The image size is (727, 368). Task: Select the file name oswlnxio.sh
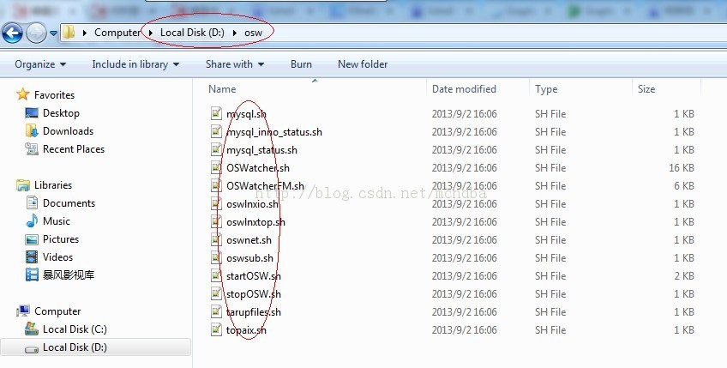click(x=253, y=204)
